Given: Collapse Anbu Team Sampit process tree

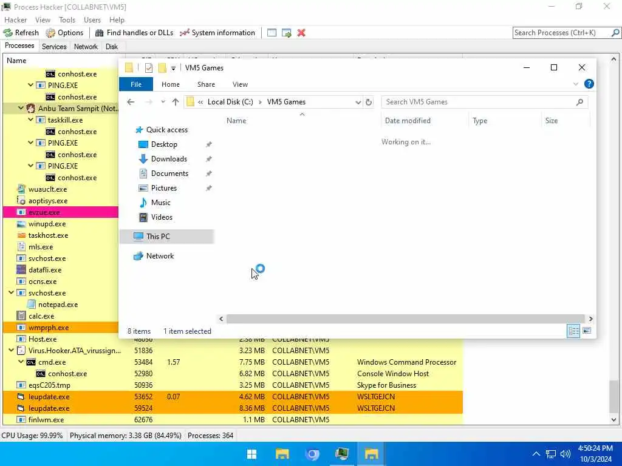Looking at the screenshot, I should (x=21, y=108).
